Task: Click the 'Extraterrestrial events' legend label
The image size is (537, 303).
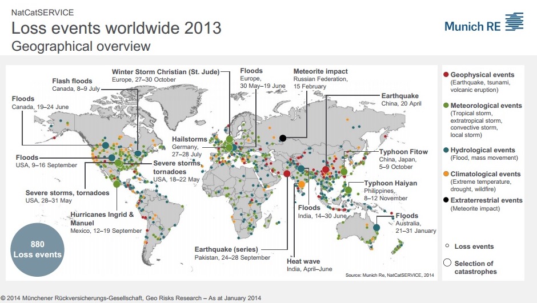Action: pyautogui.click(x=486, y=200)
